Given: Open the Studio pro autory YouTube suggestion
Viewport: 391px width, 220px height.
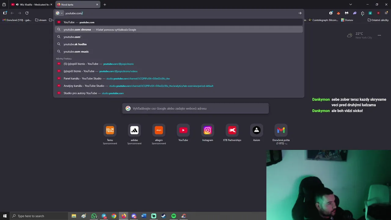Looking at the screenshot, I should pos(179,93).
